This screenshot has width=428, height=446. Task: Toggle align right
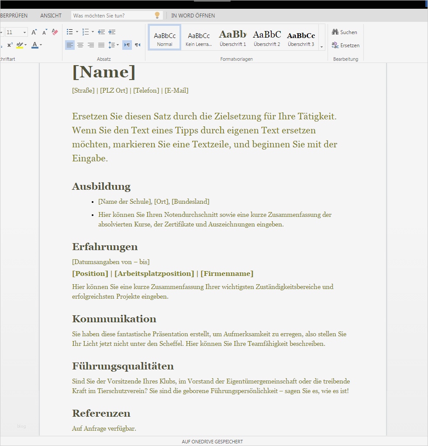pos(91,45)
